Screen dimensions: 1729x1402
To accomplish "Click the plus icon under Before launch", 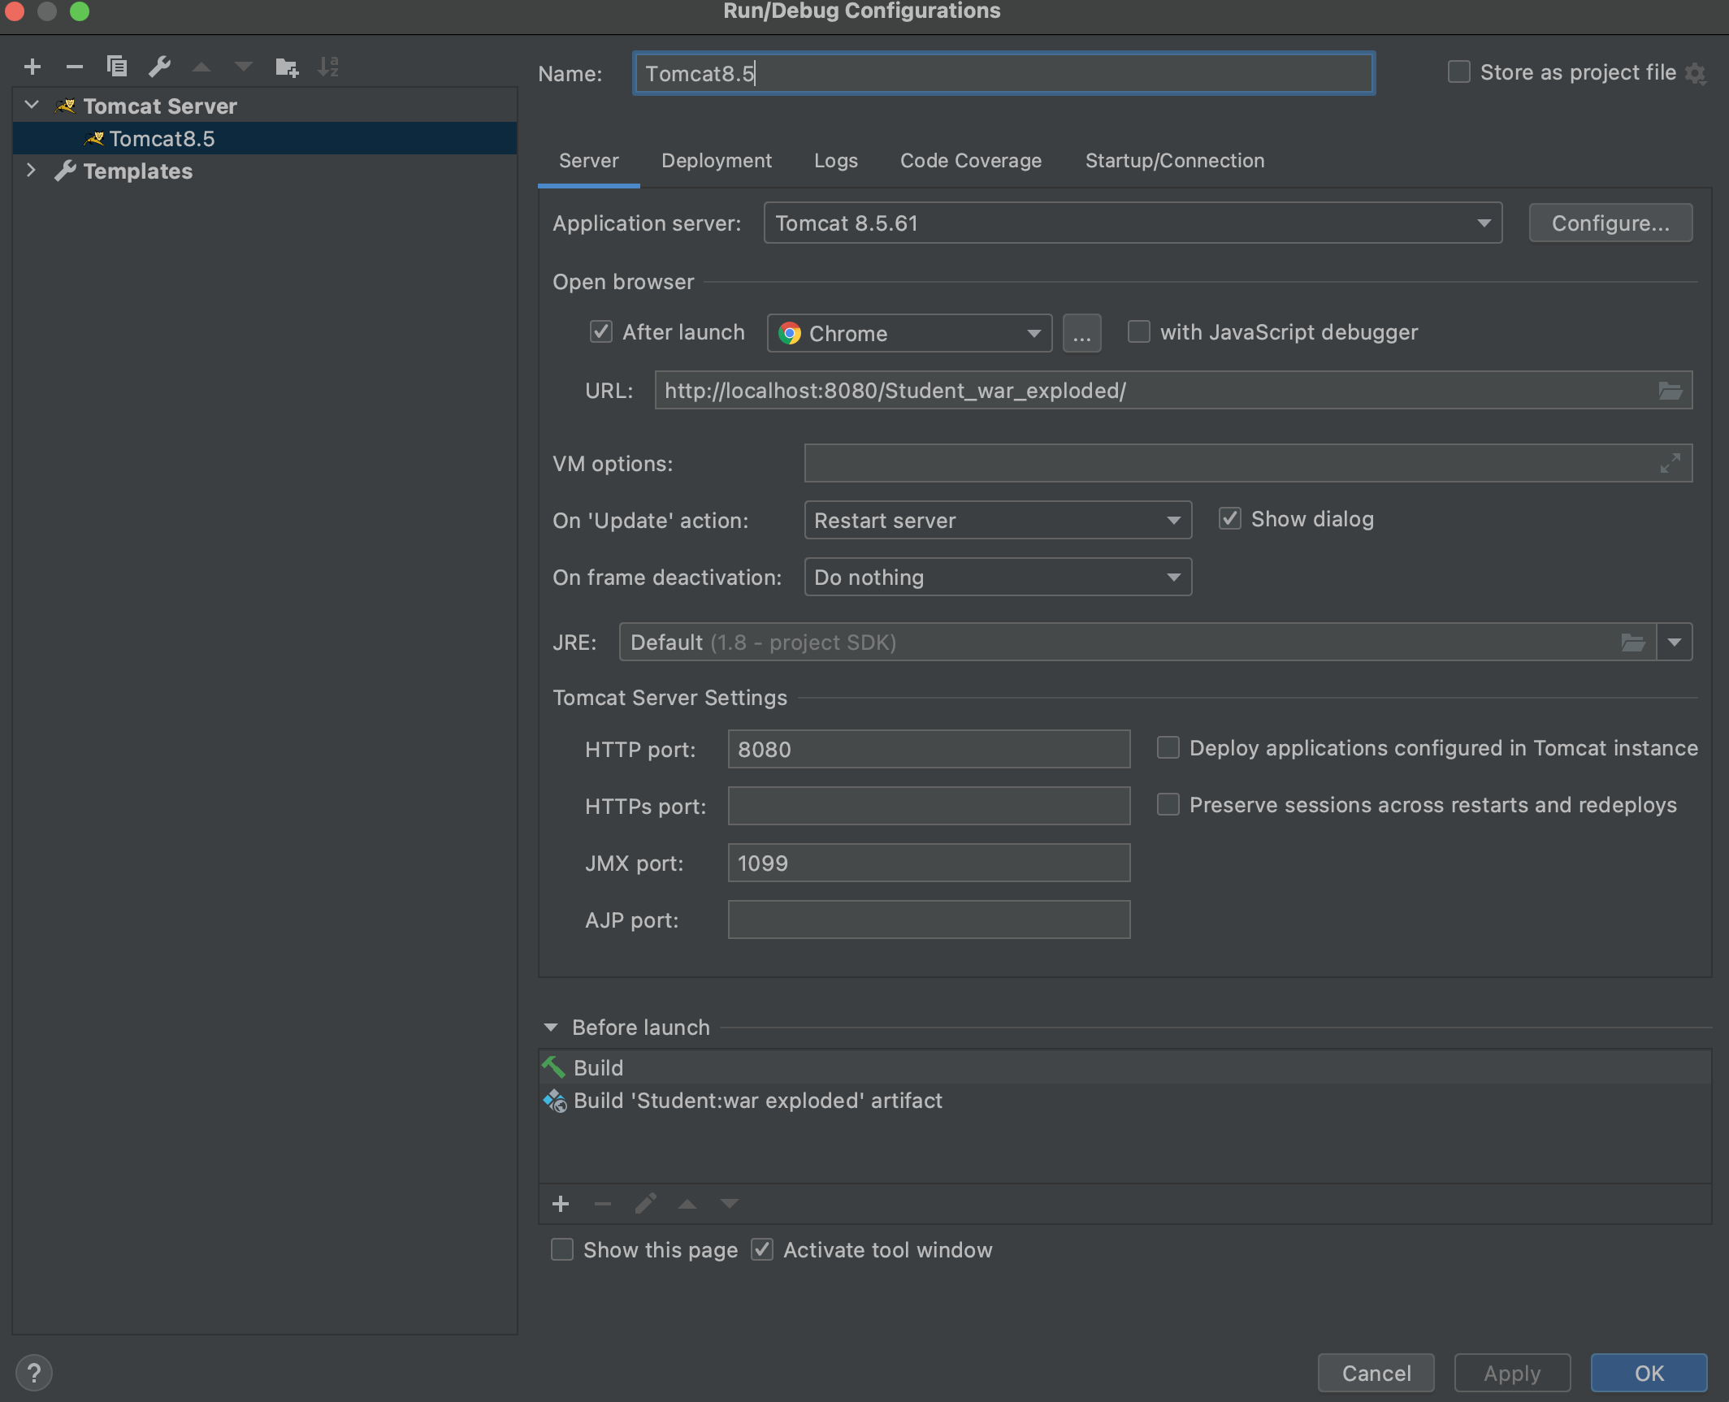I will [561, 1204].
